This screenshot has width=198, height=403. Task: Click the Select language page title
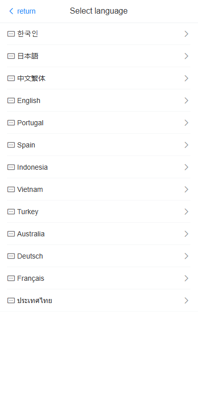(99, 11)
